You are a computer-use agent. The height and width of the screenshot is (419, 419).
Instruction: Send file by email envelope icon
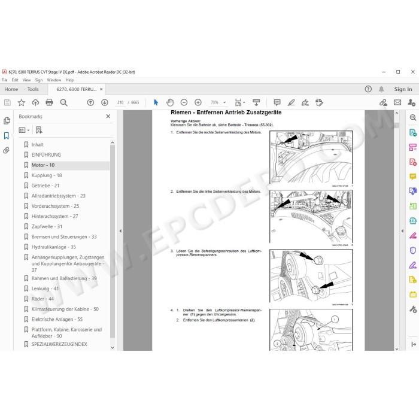(x=397, y=102)
